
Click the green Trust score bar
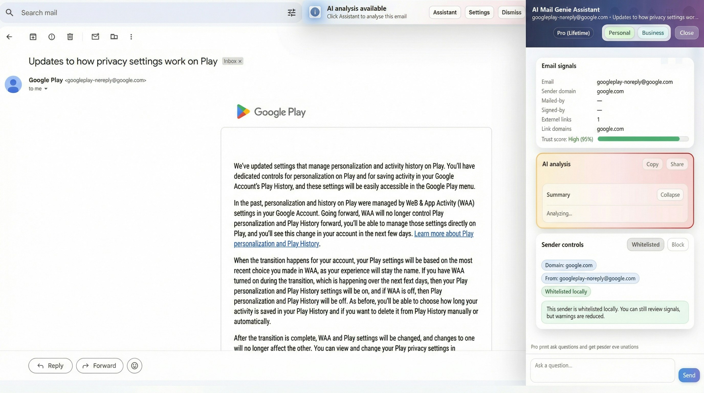click(643, 139)
